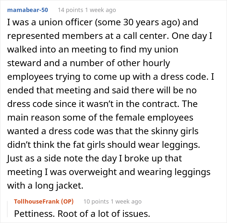Image resolution: width=227 pixels, height=223 pixels.
Task: Click the line starting 'I was a union officer'
Action: pyautogui.click(x=103, y=22)
